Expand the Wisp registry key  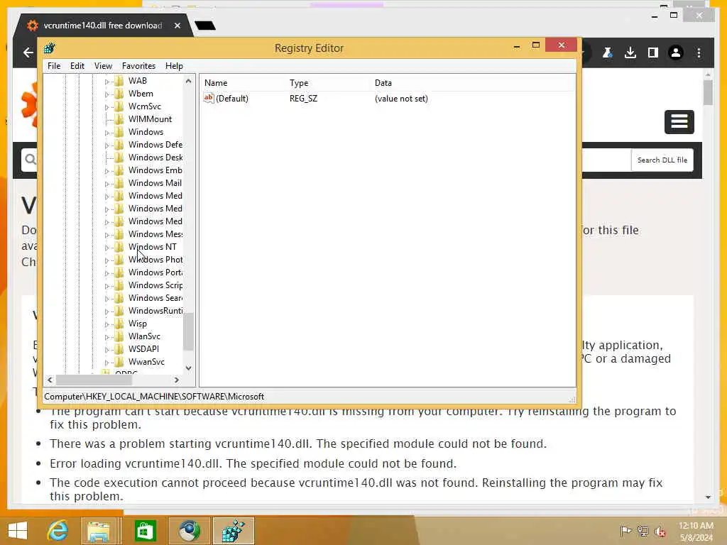click(x=106, y=324)
